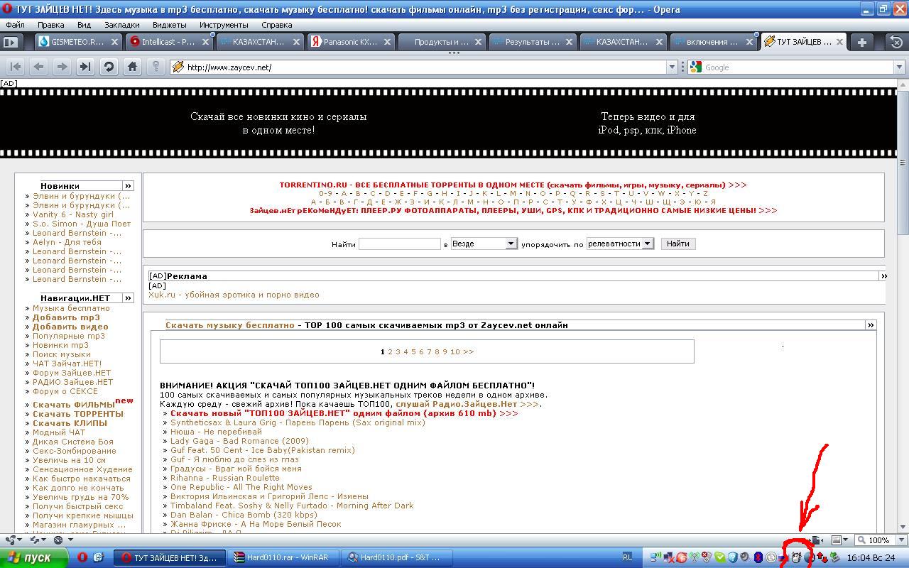Toggle the Opera side panel button

[x=10, y=42]
